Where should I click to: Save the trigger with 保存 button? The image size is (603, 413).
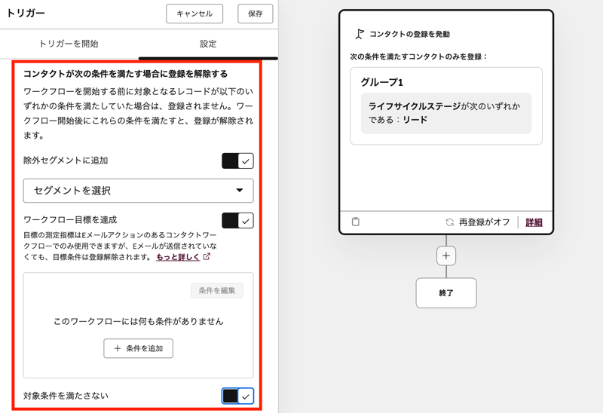(255, 14)
